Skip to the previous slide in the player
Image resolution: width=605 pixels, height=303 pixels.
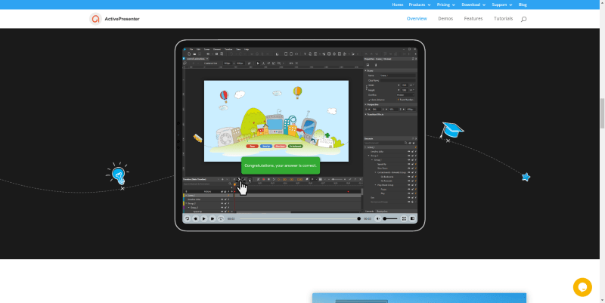point(195,218)
